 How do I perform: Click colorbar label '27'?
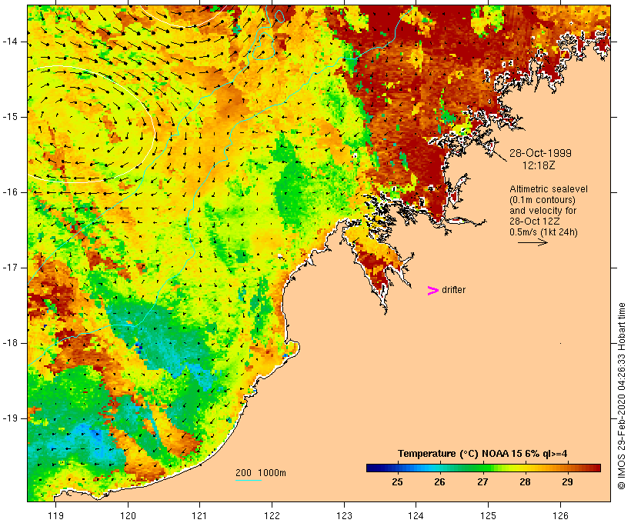482,482
